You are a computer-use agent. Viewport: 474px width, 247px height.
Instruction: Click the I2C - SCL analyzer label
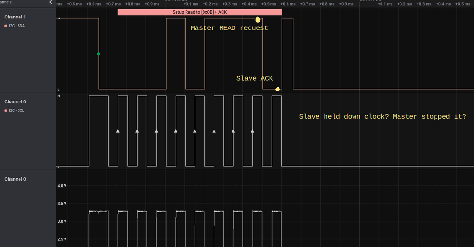[x=17, y=110]
